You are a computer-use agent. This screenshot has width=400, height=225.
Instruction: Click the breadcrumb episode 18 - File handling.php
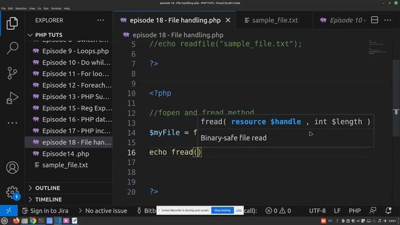pyautogui.click(x=177, y=35)
